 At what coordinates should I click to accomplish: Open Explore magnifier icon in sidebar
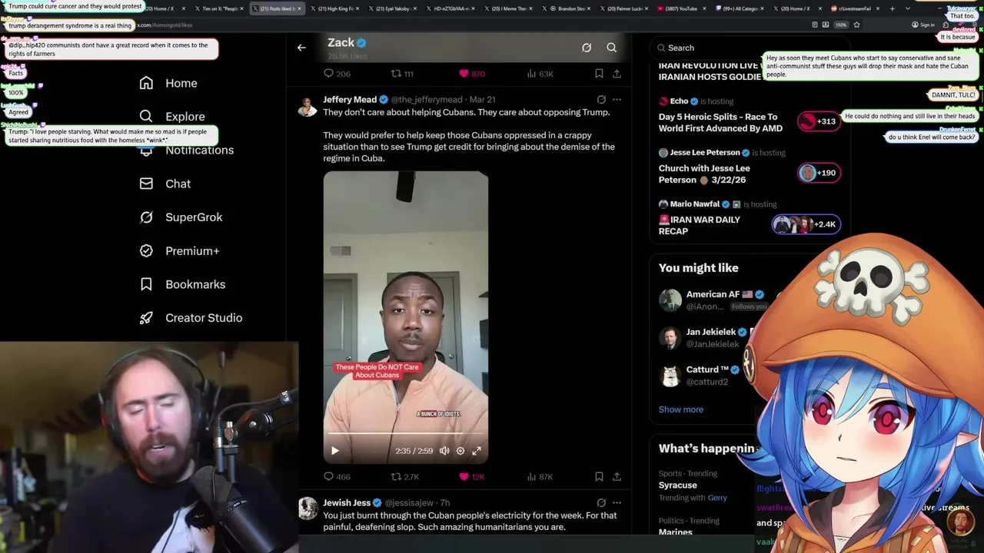(x=146, y=116)
